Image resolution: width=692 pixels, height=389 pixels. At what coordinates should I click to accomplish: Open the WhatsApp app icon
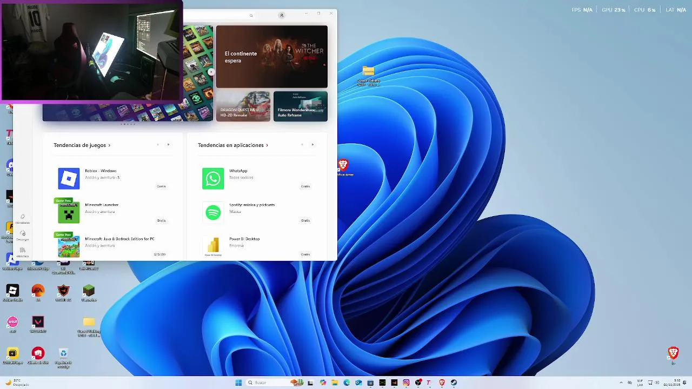coord(213,179)
